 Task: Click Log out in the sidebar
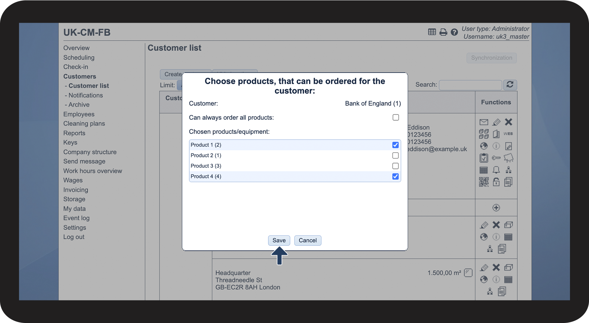pyautogui.click(x=74, y=237)
